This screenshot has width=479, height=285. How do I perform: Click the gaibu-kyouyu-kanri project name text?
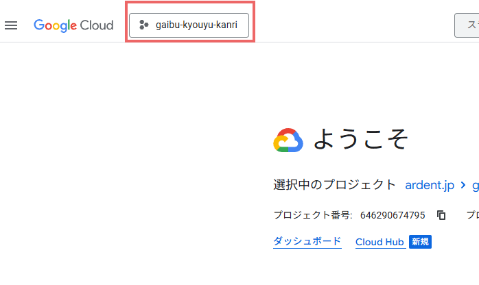(x=196, y=25)
